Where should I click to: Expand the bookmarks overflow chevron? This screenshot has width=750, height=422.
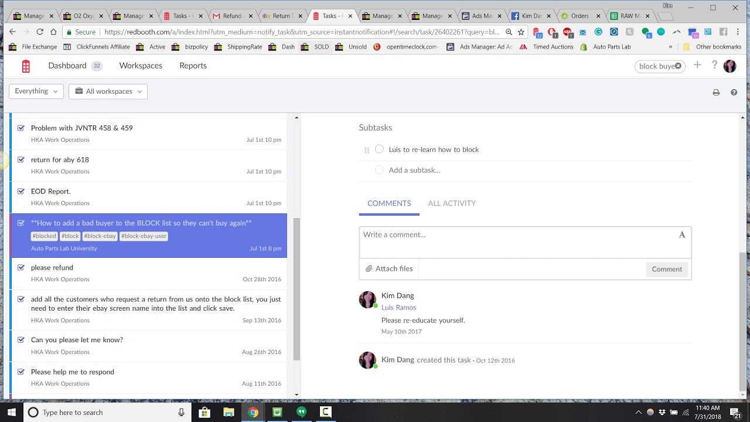coord(671,47)
